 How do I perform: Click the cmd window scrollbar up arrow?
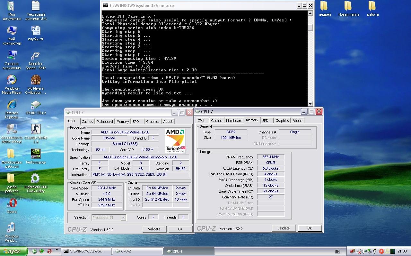click(x=310, y=13)
